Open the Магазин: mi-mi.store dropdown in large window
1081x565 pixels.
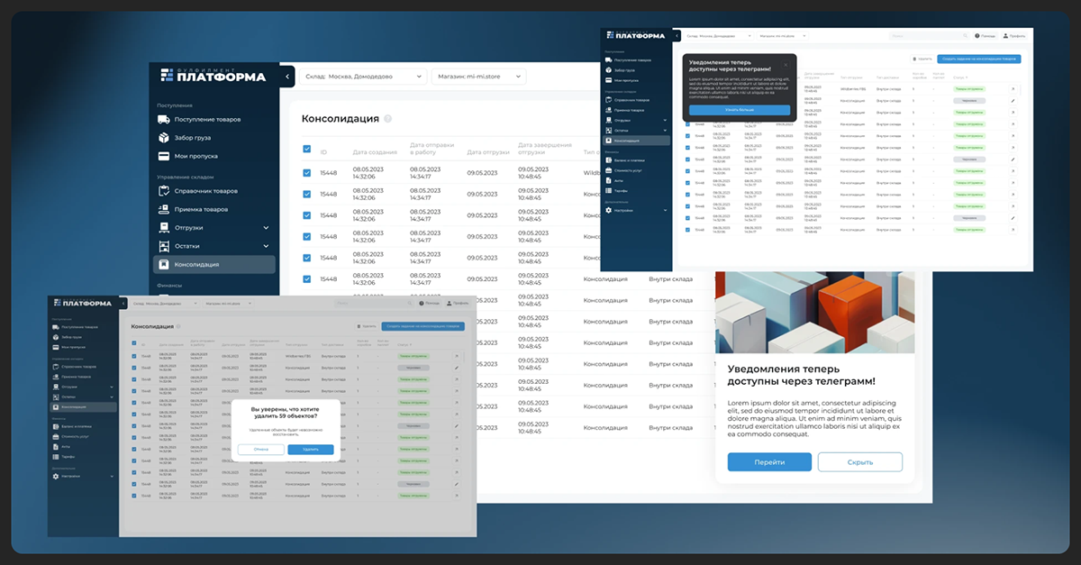tap(478, 77)
